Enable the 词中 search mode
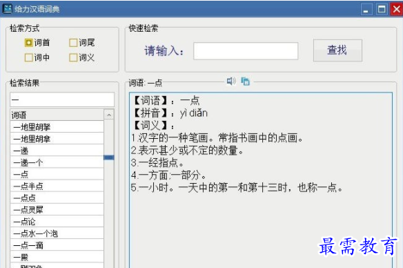 pos(37,57)
